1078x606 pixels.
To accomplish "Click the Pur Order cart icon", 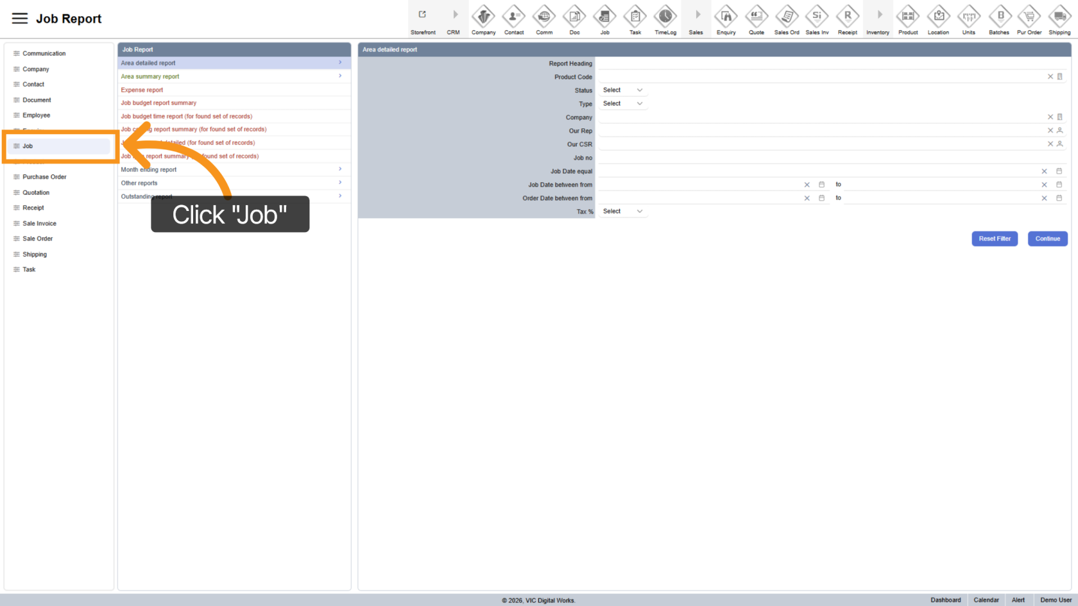I will tap(1029, 16).
